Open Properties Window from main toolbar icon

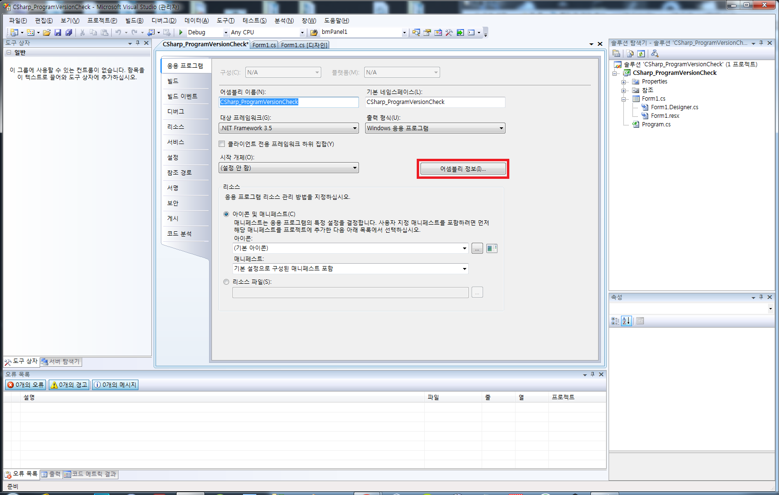[x=427, y=32]
